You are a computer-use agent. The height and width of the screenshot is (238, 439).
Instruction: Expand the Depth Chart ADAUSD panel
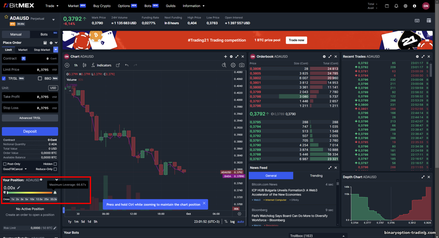tap(423, 177)
